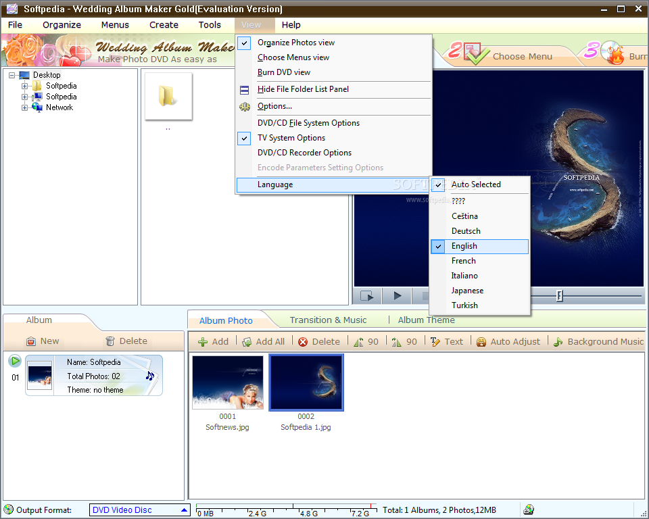
Task: Select the checked English language
Action: point(480,246)
